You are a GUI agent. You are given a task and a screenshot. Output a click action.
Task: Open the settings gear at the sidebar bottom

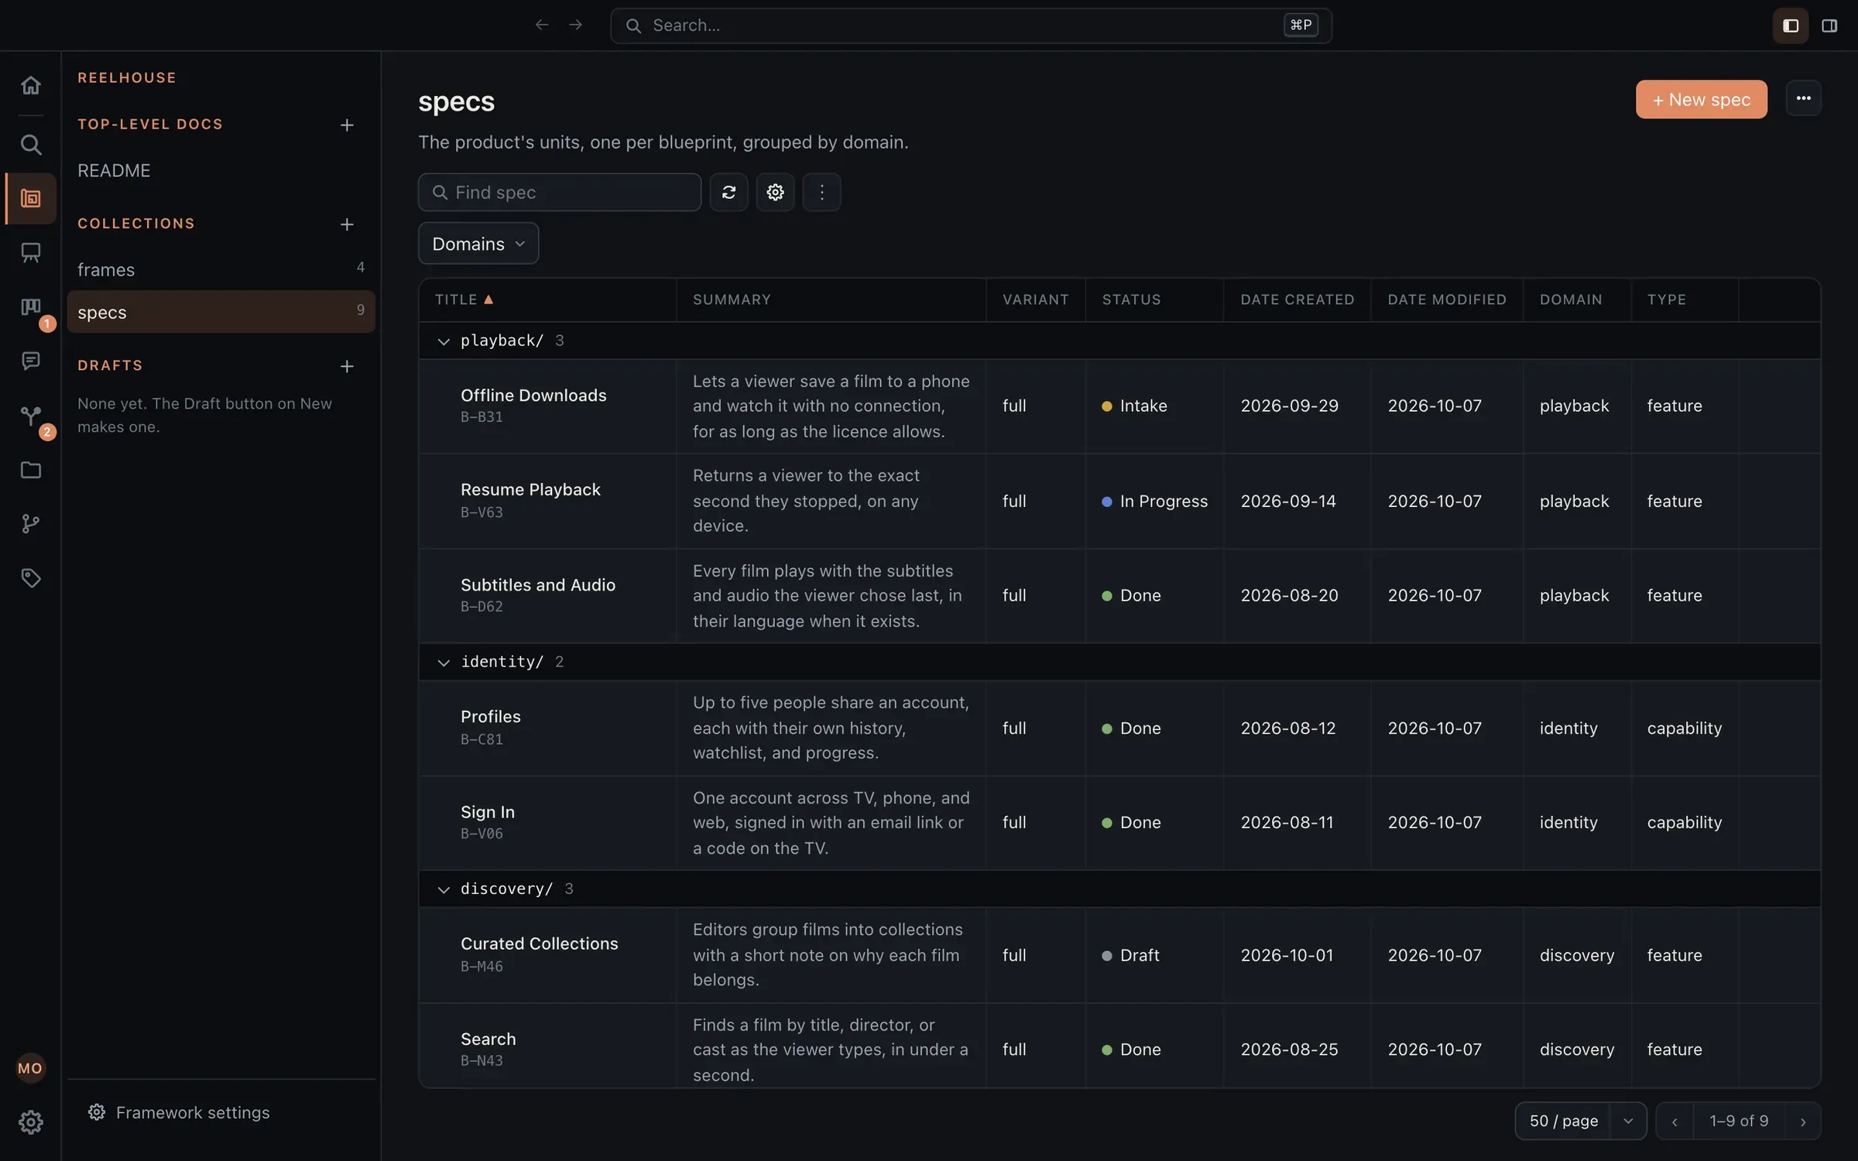(31, 1122)
